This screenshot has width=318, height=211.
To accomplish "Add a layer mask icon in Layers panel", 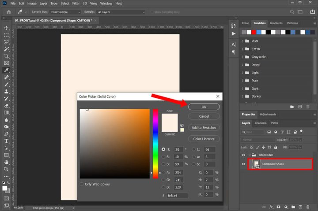I will pos(278,207).
